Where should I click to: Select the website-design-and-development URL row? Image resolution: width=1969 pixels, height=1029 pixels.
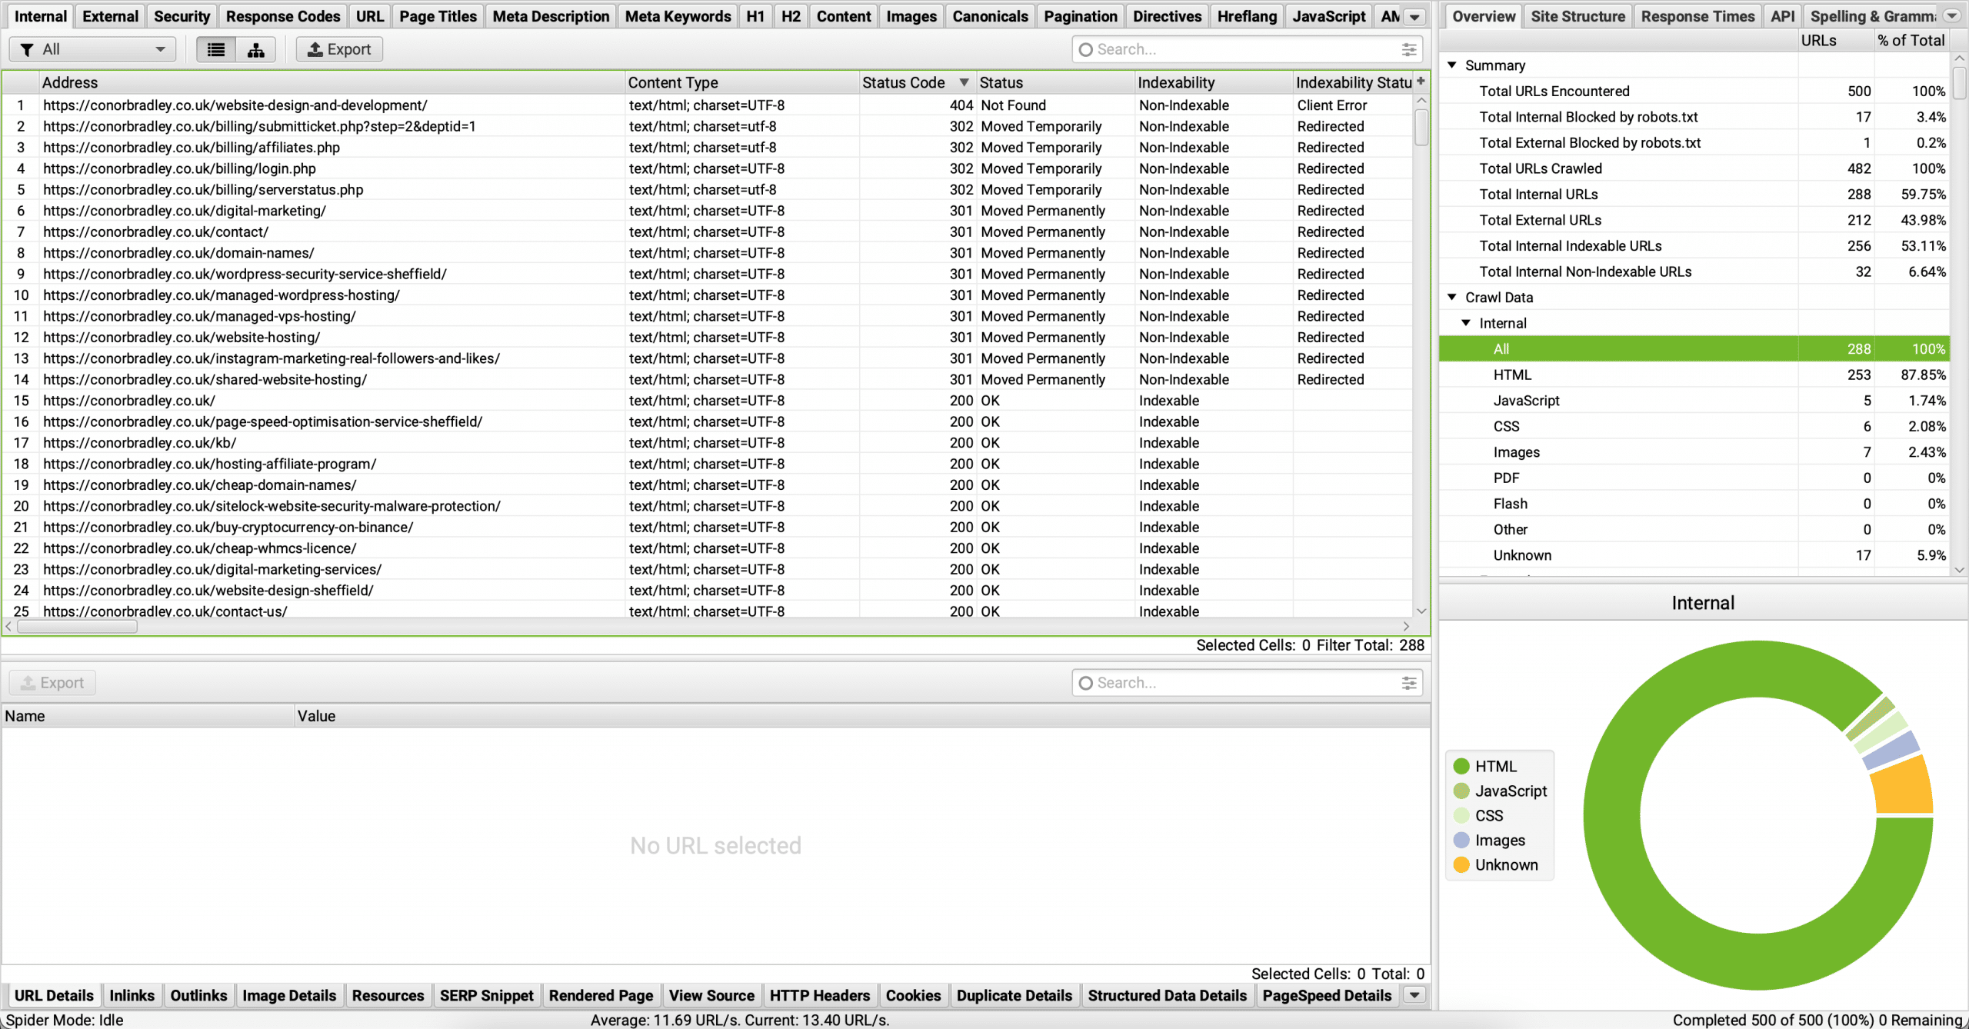click(708, 105)
